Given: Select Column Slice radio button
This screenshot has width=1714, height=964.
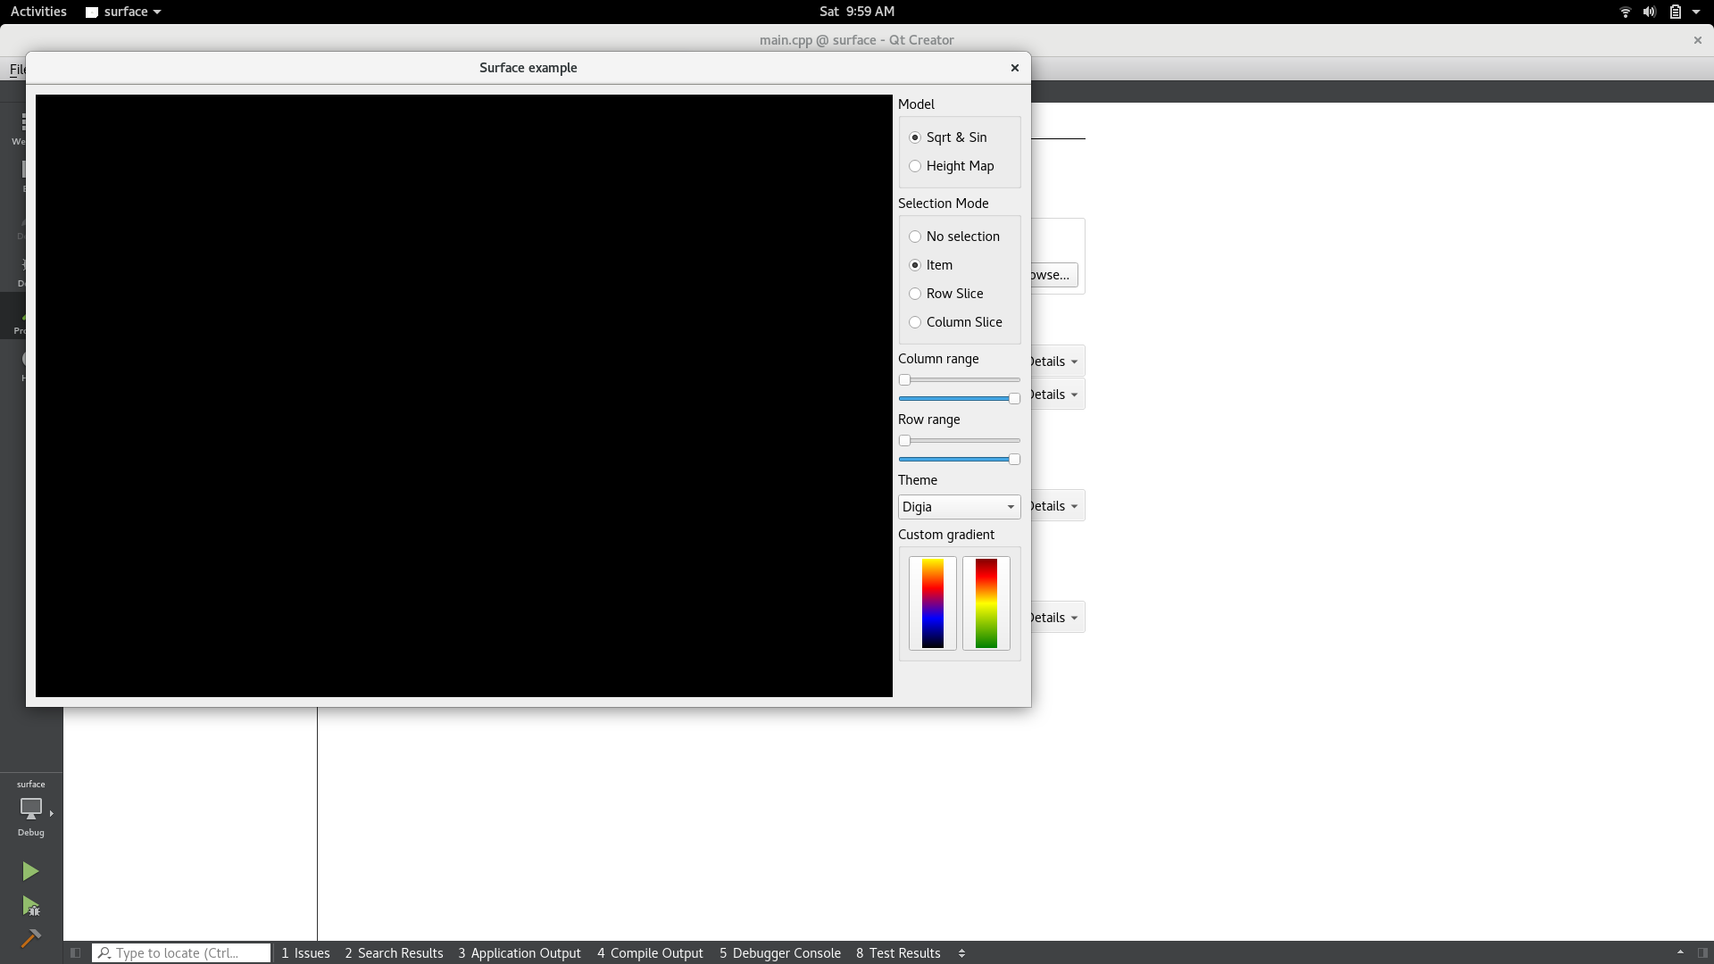Looking at the screenshot, I should [x=915, y=322].
